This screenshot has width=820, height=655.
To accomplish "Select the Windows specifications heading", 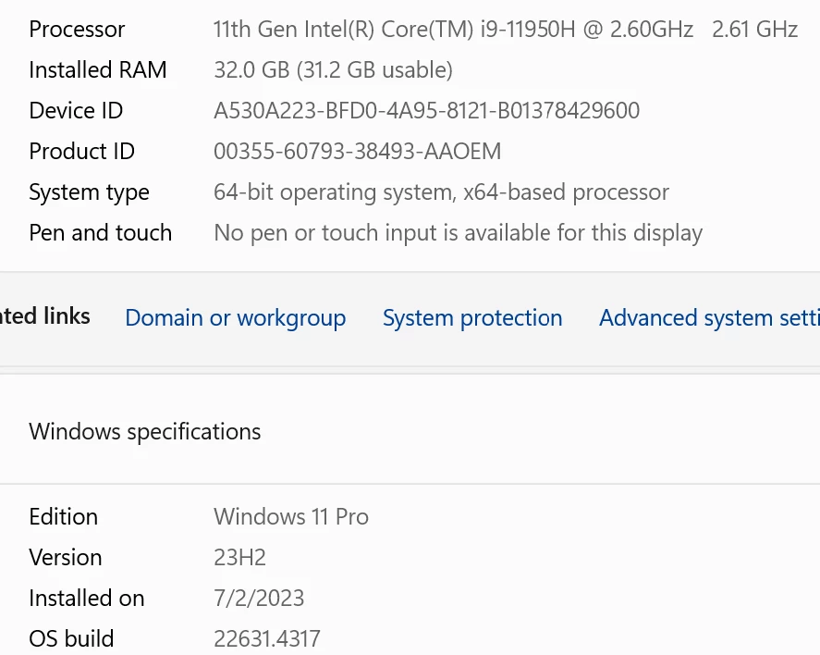I will 145,432.
